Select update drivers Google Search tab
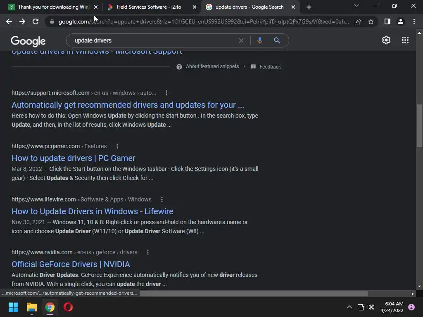Viewport: 423px width, 317px height. click(250, 7)
